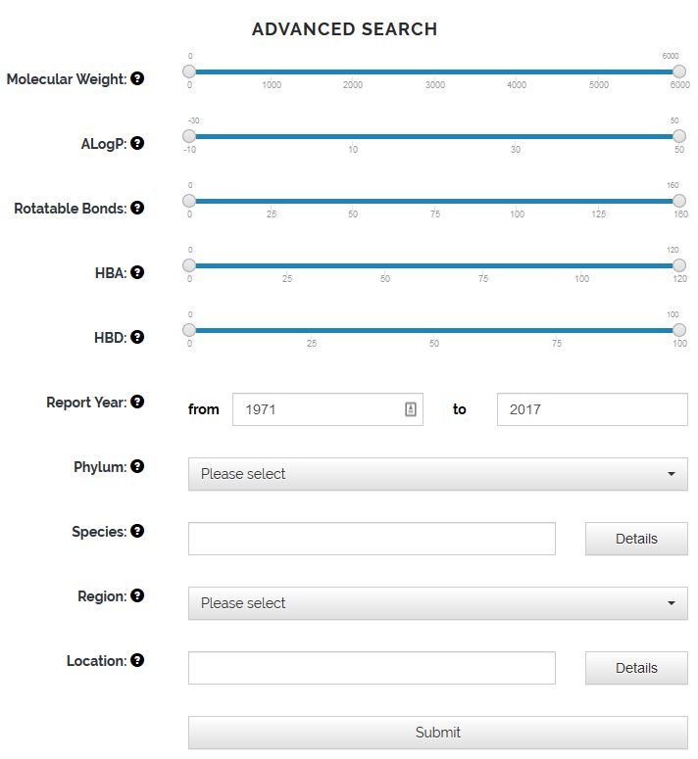Click the HBD question mark icon
The width and height of the screenshot is (698, 759).
tap(137, 337)
